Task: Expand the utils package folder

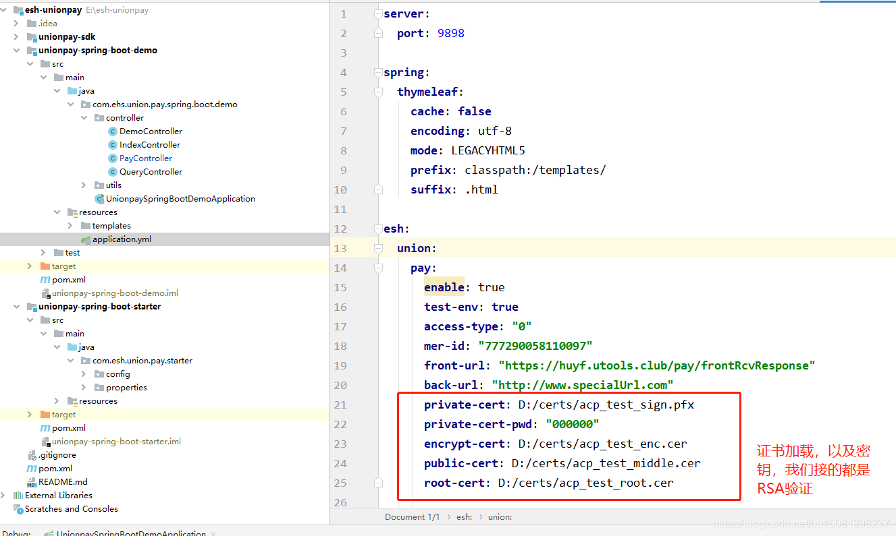Action: click(x=84, y=185)
